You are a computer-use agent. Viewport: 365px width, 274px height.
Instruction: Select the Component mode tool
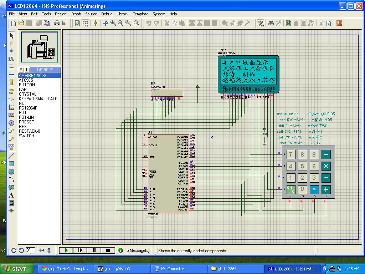tap(11, 43)
